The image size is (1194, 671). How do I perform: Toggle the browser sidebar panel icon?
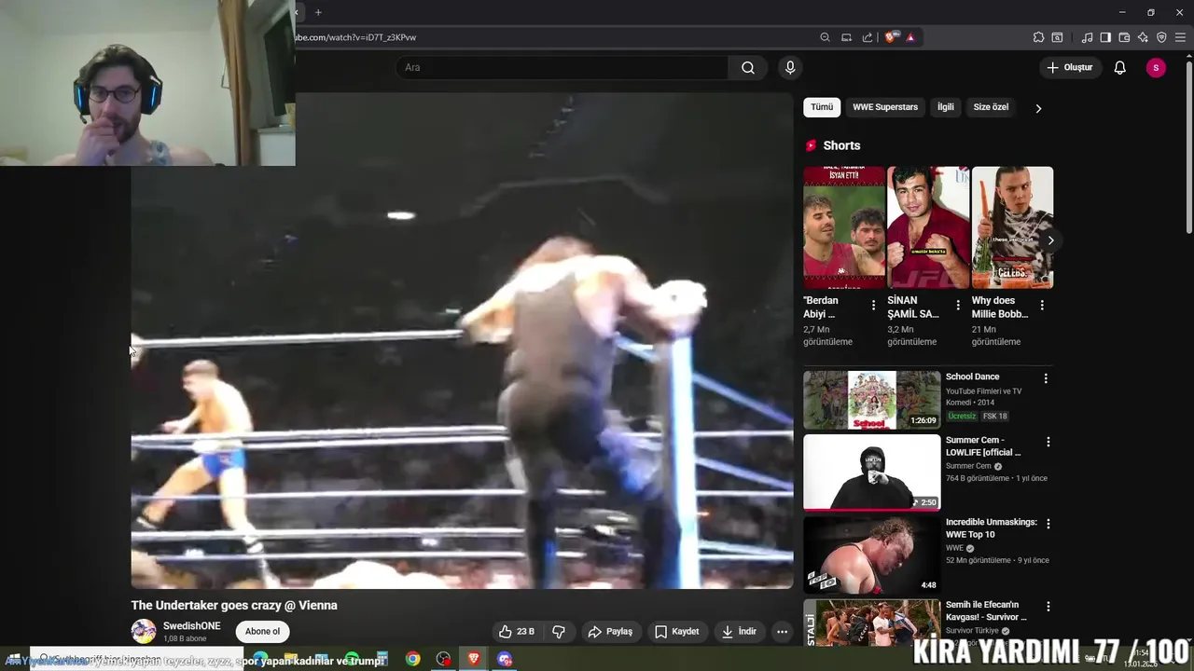click(x=1105, y=37)
